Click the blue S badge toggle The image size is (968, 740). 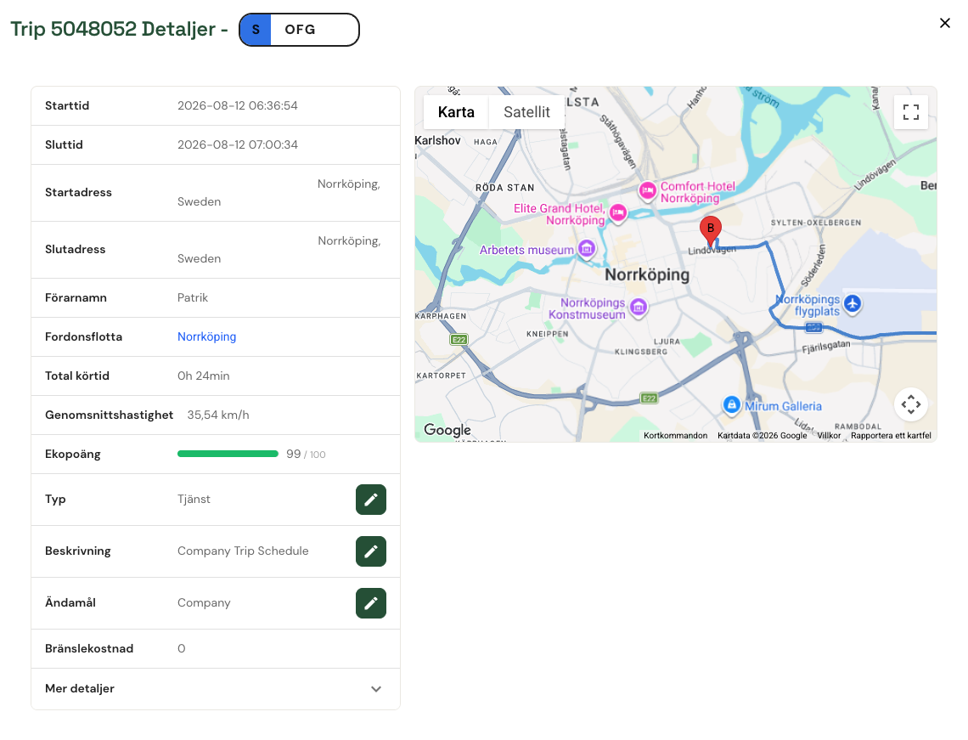256,30
